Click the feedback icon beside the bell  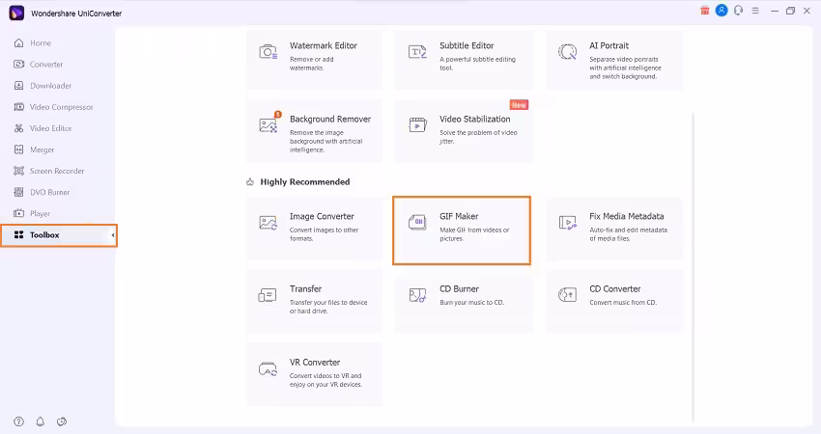62,421
